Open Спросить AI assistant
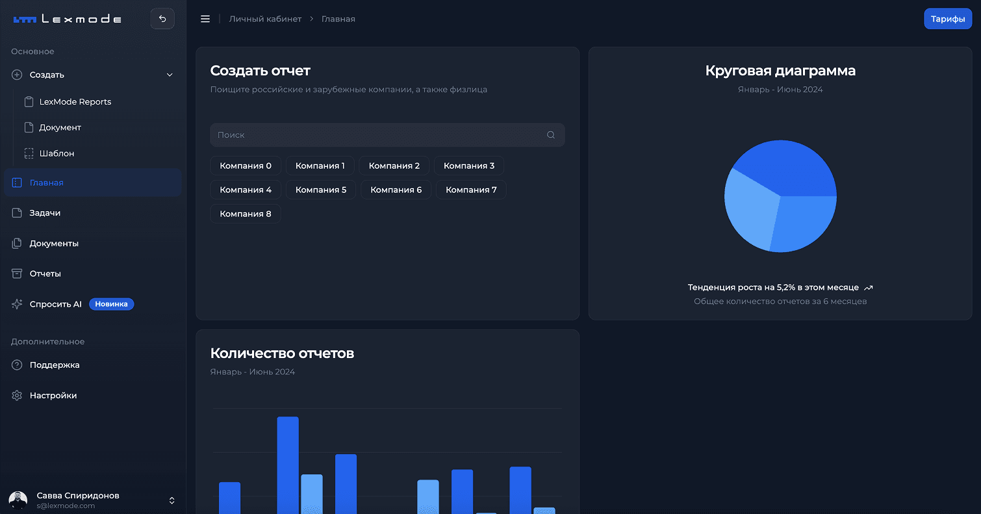981x514 pixels. click(x=56, y=304)
